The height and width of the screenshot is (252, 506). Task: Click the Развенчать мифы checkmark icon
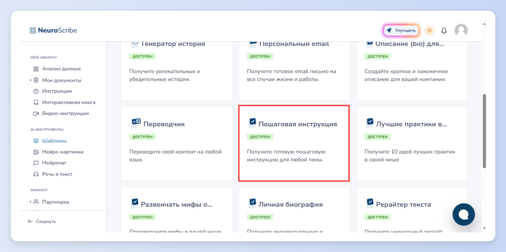pos(135,202)
